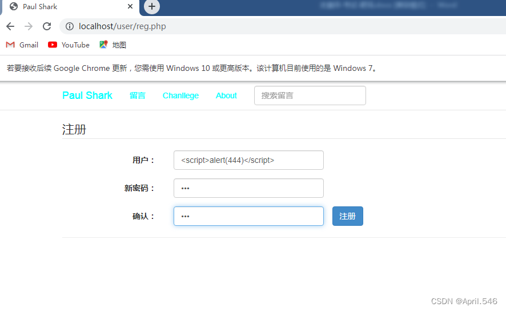Click the browser forward arrow
Image resolution: width=506 pixels, height=311 pixels.
coord(29,26)
